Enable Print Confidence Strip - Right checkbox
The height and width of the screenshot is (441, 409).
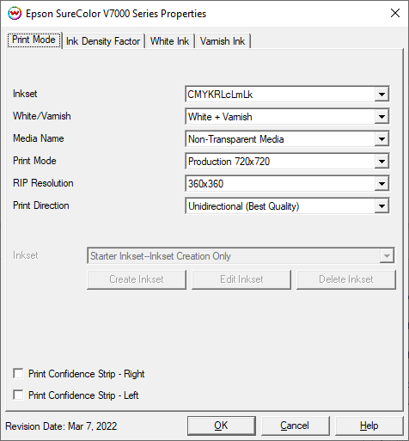coord(18,374)
